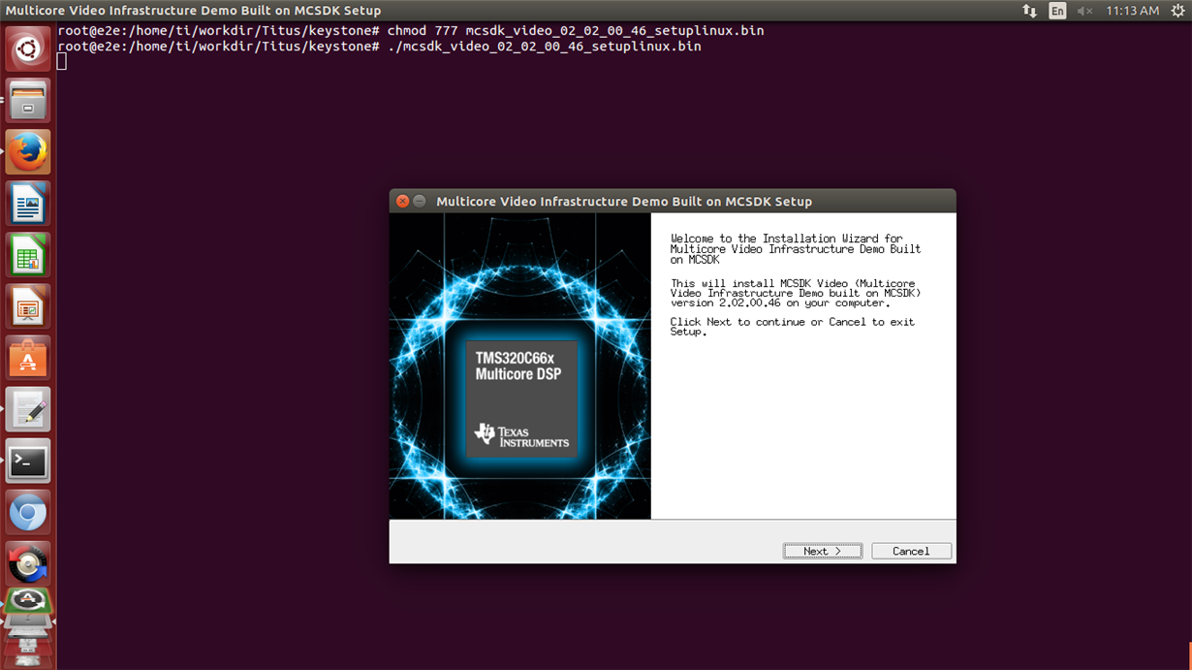The width and height of the screenshot is (1192, 670).
Task: Click the TMS320C66x Multicore DSP splash image
Action: click(x=520, y=367)
